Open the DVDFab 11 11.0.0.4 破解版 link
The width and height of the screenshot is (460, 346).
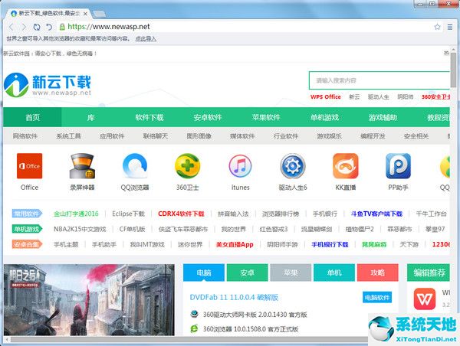coord(234,297)
